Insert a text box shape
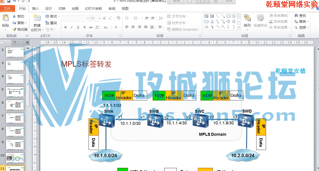Viewport: 319px width, 171px height. tap(206, 16)
